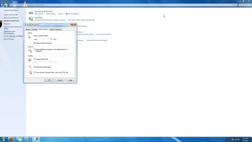Open Control Panel Home link

pyautogui.click(x=11, y=10)
